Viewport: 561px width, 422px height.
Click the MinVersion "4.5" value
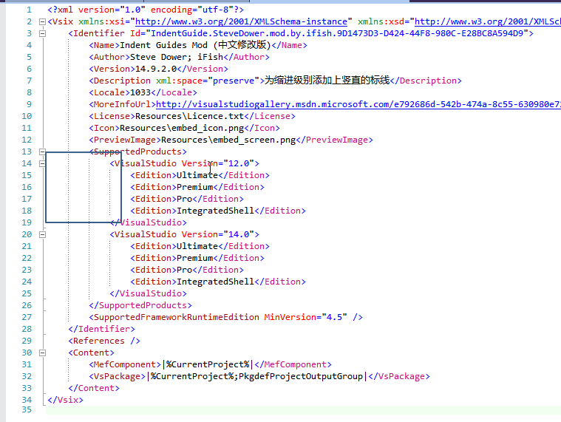(335, 317)
